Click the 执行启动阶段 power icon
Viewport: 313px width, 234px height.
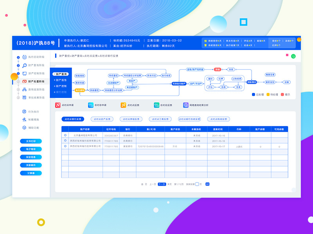pos(25,57)
